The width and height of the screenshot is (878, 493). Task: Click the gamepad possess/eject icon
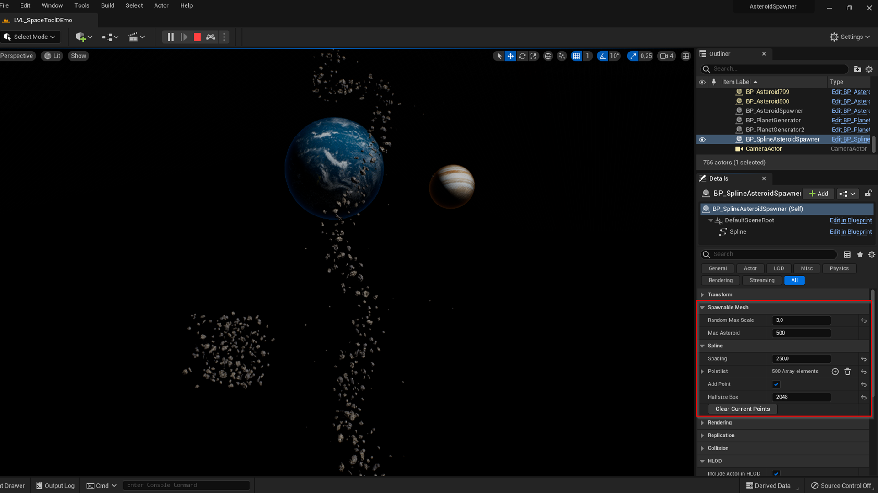click(211, 37)
